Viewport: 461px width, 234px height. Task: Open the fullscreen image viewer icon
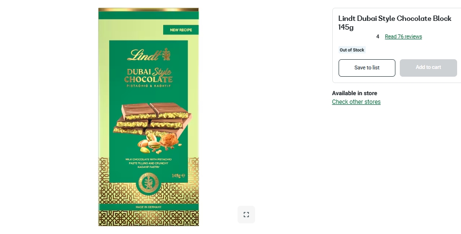(246, 215)
